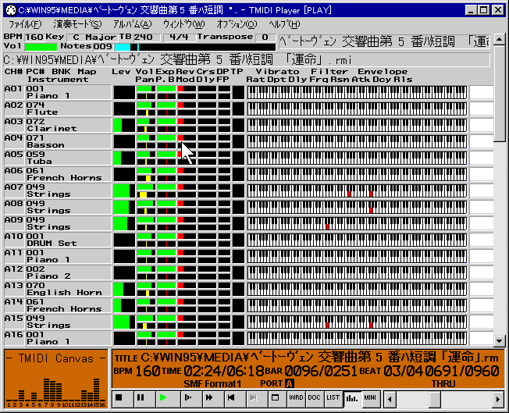Skip to the next track
The image size is (509, 413).
(x=255, y=398)
